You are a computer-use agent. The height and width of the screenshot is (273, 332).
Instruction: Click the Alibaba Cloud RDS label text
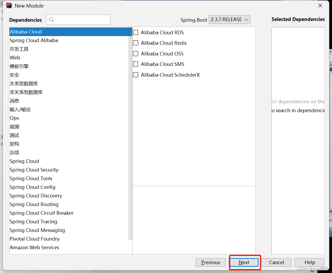(x=162, y=32)
